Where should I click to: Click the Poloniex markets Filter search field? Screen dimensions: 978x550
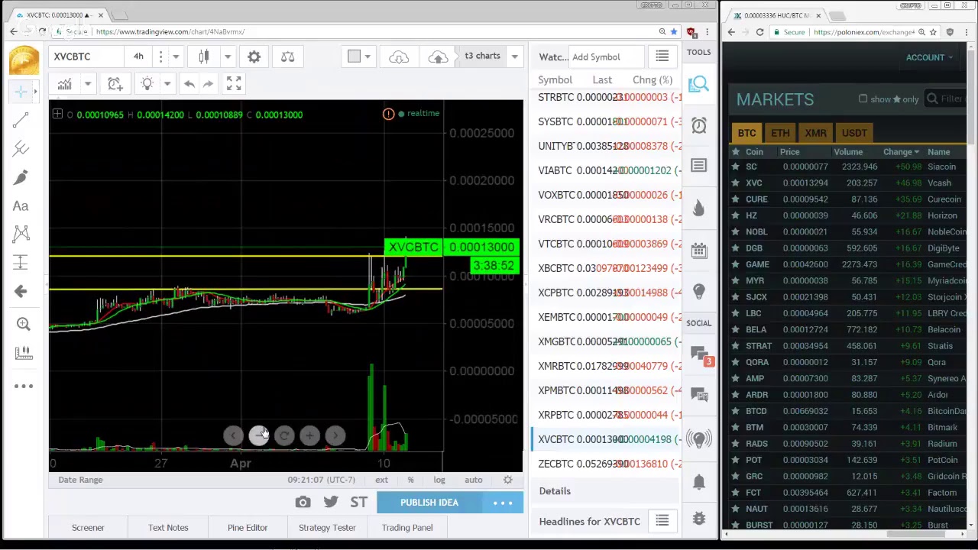[947, 99]
